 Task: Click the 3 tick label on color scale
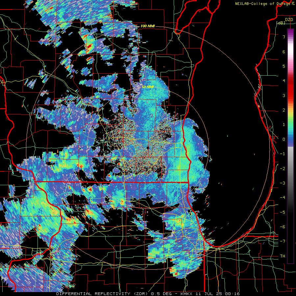(284, 95)
